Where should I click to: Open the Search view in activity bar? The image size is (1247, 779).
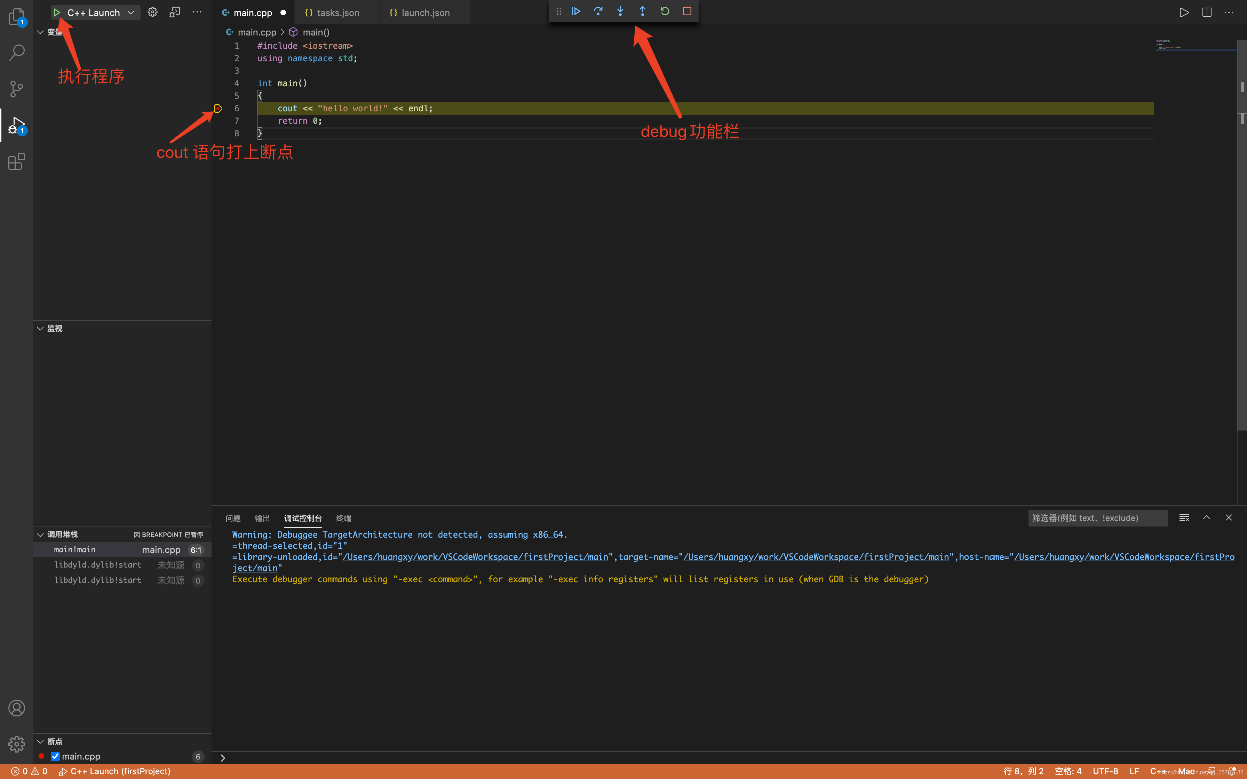[x=16, y=52]
